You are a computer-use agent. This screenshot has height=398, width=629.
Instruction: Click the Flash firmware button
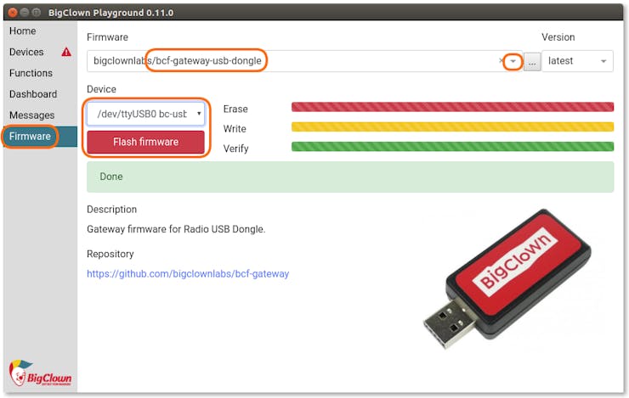[x=146, y=142]
